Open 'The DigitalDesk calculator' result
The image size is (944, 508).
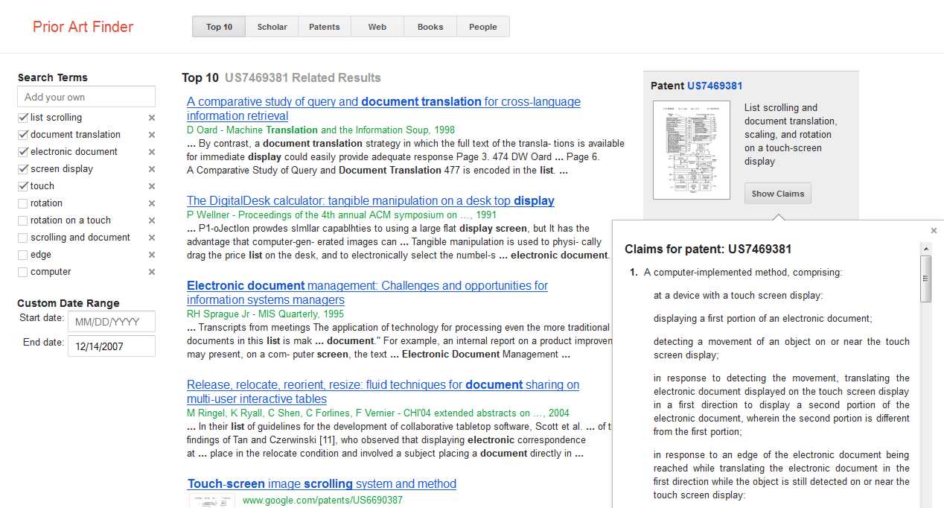pos(370,201)
